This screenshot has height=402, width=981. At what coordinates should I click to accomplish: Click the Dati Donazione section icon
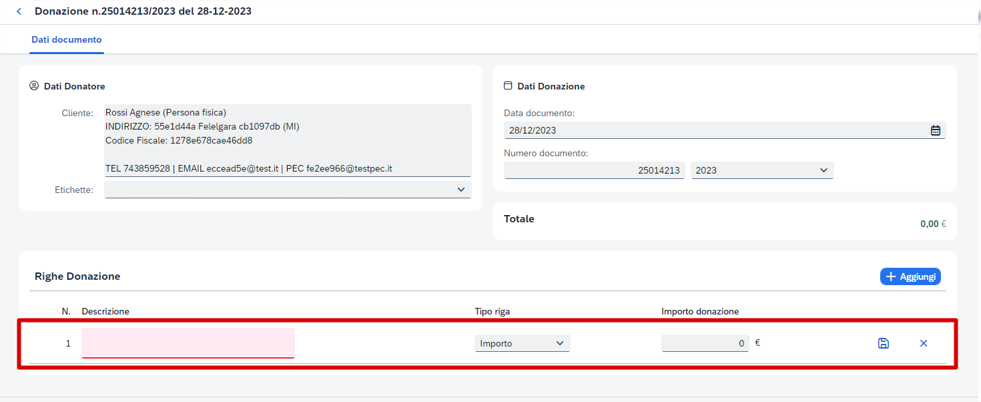(508, 86)
